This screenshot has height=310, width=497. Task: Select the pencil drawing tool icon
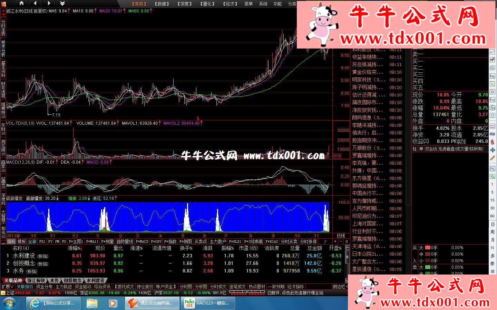493,158
